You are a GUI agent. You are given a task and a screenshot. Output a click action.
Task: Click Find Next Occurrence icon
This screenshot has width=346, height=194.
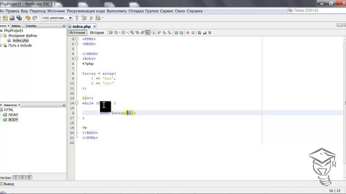click(143, 32)
